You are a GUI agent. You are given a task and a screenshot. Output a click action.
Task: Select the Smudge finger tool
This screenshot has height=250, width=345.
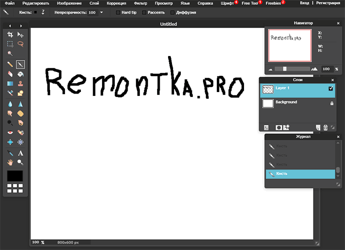pos(10,113)
